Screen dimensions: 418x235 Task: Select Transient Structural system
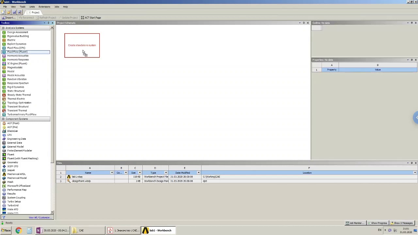(18, 107)
